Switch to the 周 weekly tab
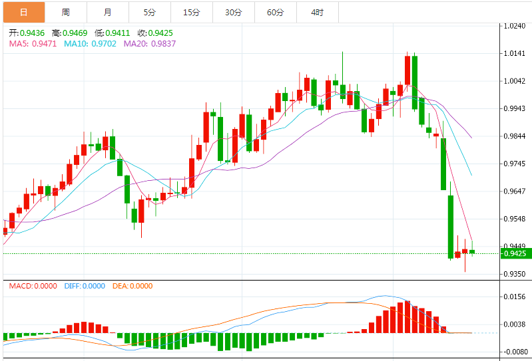 tap(66, 13)
